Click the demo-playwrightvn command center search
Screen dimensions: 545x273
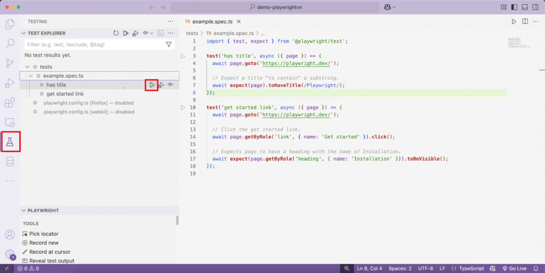275,7
